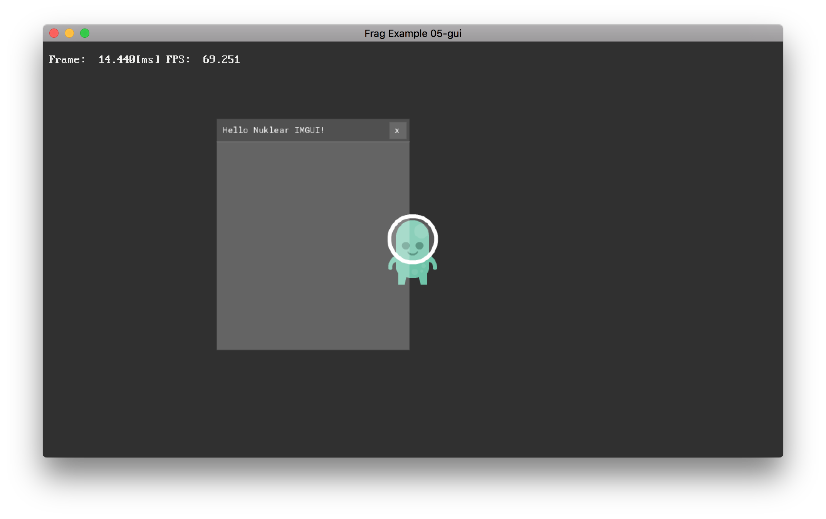Click the "Hello Nuklear IMGUI!" title text
This screenshot has height=519, width=826.
pos(273,131)
